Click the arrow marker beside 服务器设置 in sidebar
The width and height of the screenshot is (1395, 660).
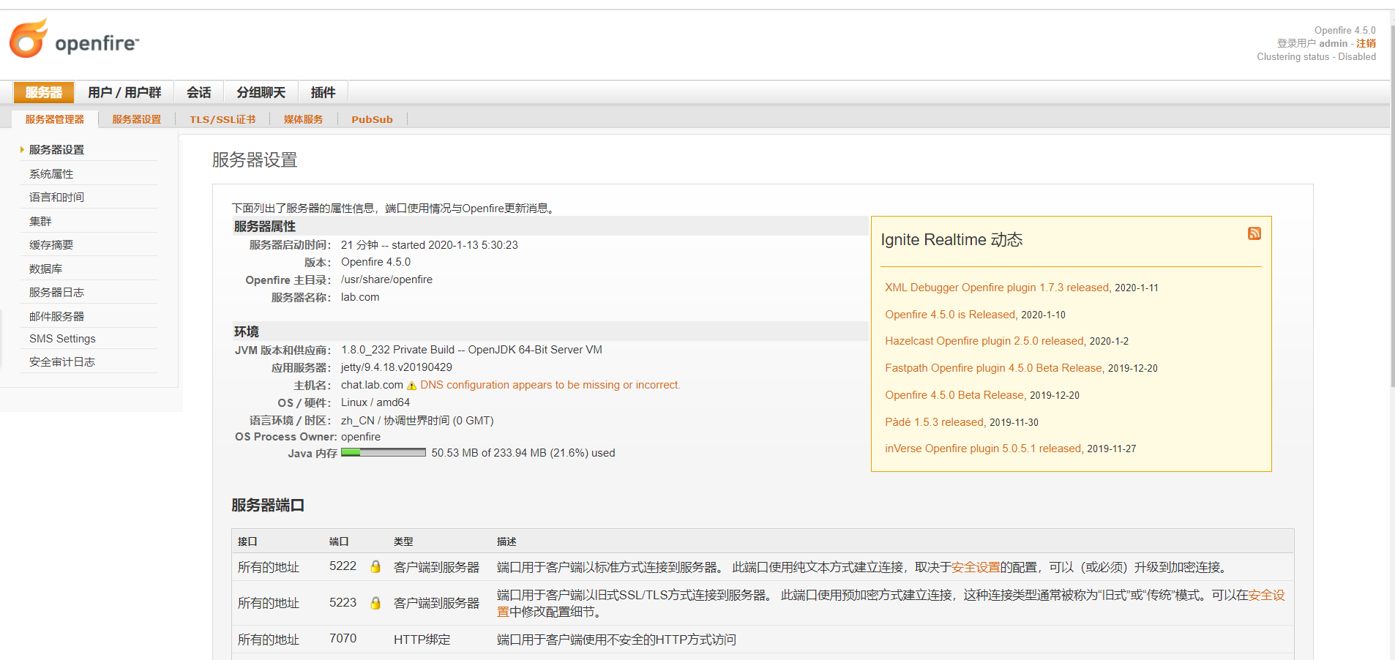(x=22, y=149)
